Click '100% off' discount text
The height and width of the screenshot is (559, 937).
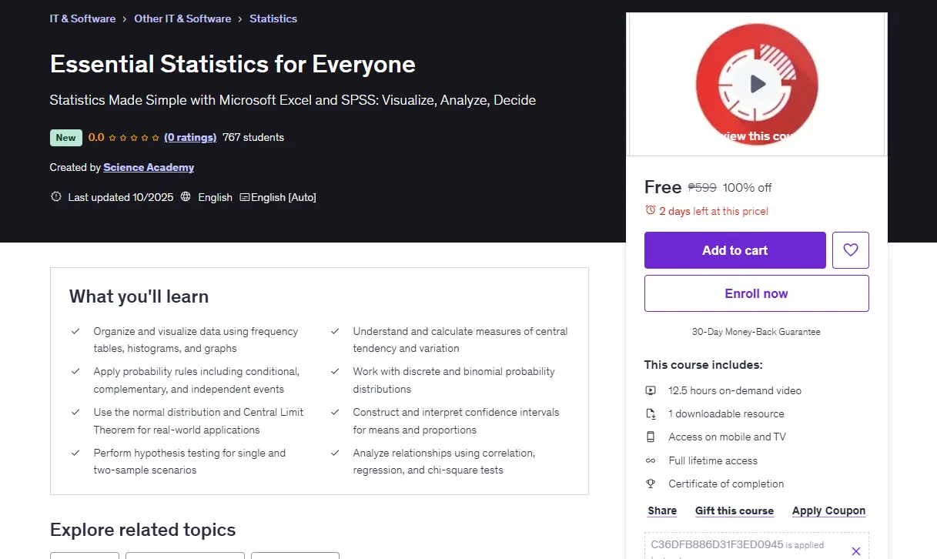click(x=747, y=187)
